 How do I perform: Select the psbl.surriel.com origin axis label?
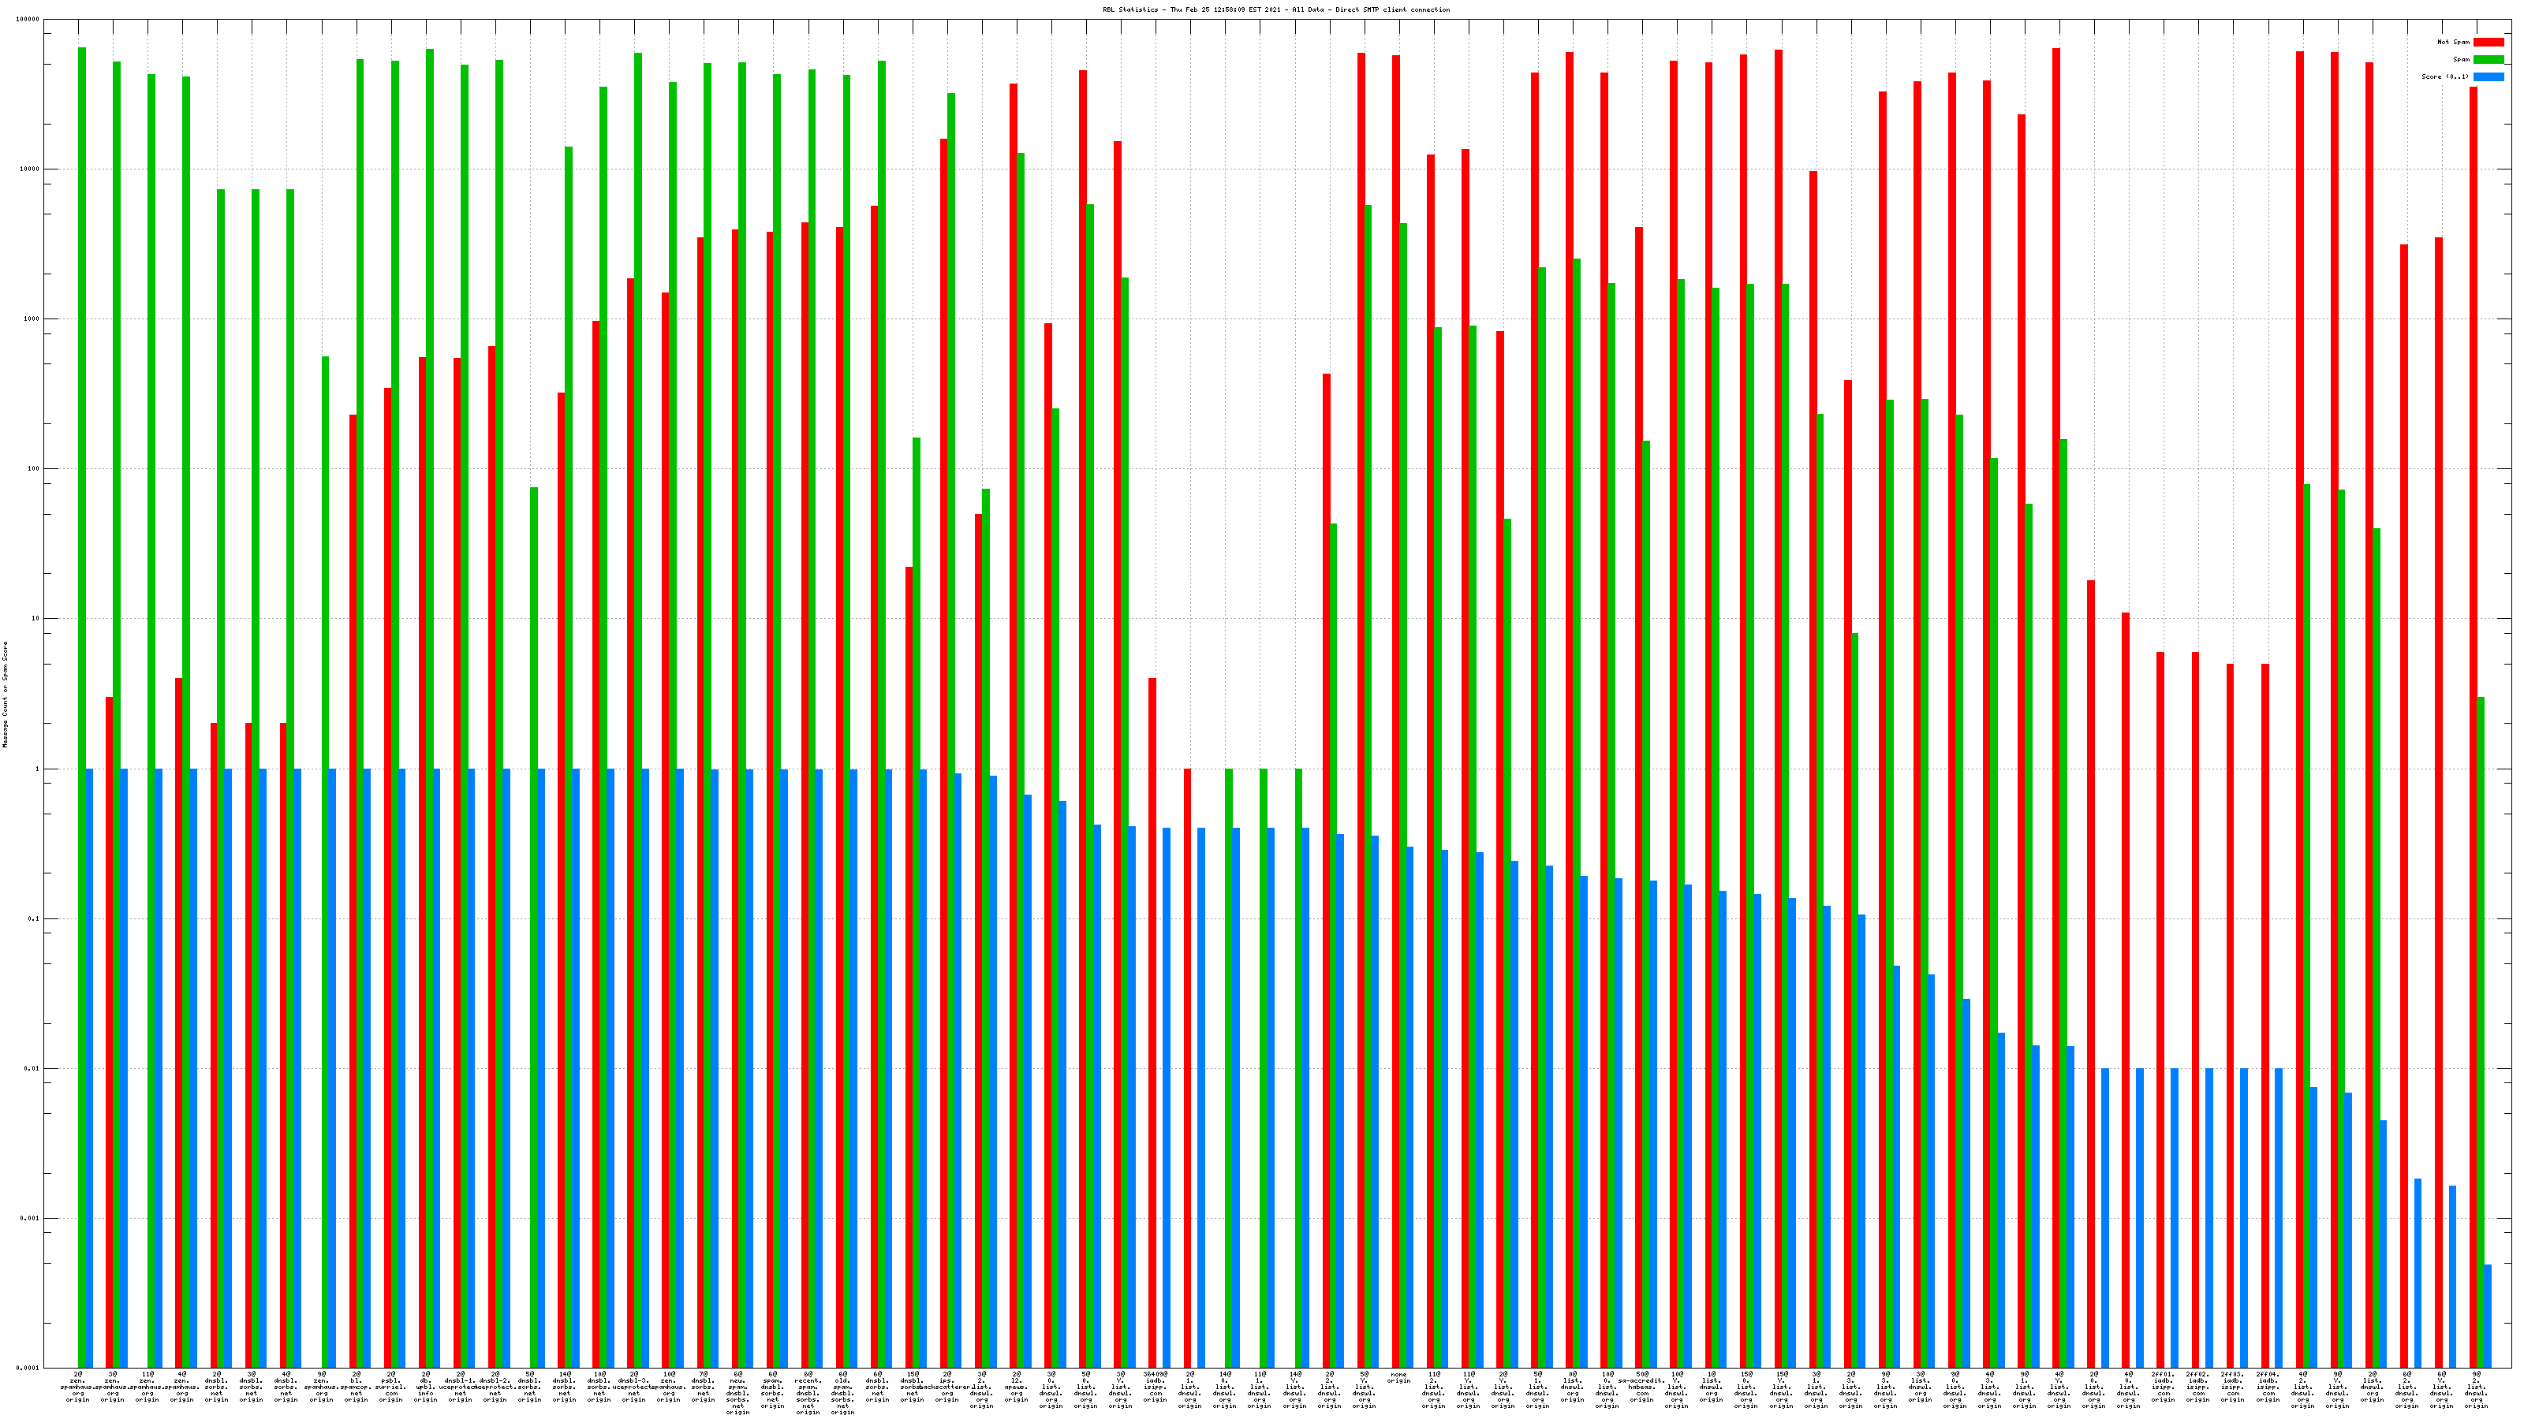(x=390, y=1387)
